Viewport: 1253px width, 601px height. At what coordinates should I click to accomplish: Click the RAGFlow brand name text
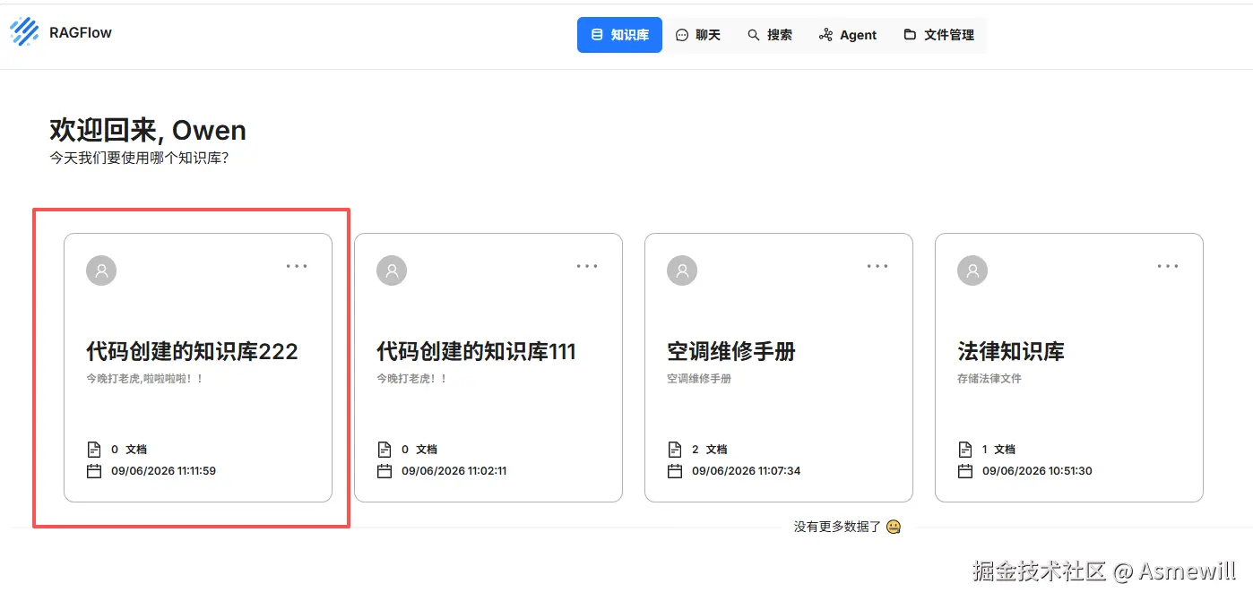(x=81, y=32)
